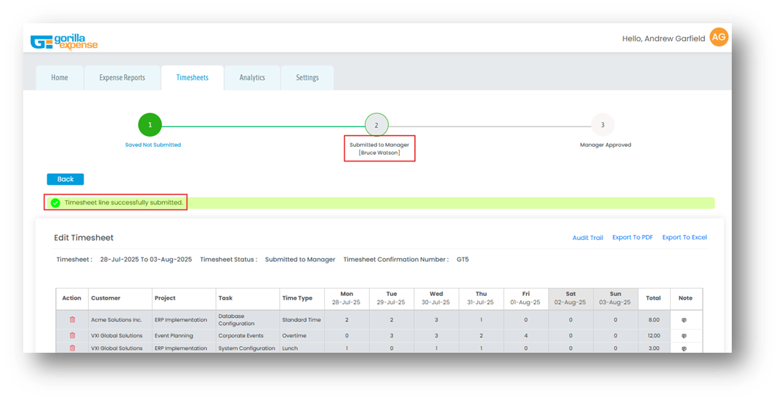Viewport: 779px width, 400px height.
Task: Click Export To Excel
Action: click(685, 237)
